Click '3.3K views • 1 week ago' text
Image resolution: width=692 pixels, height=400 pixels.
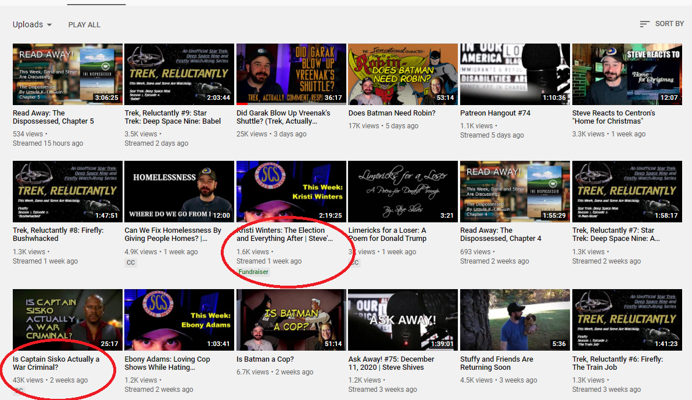pos(609,134)
